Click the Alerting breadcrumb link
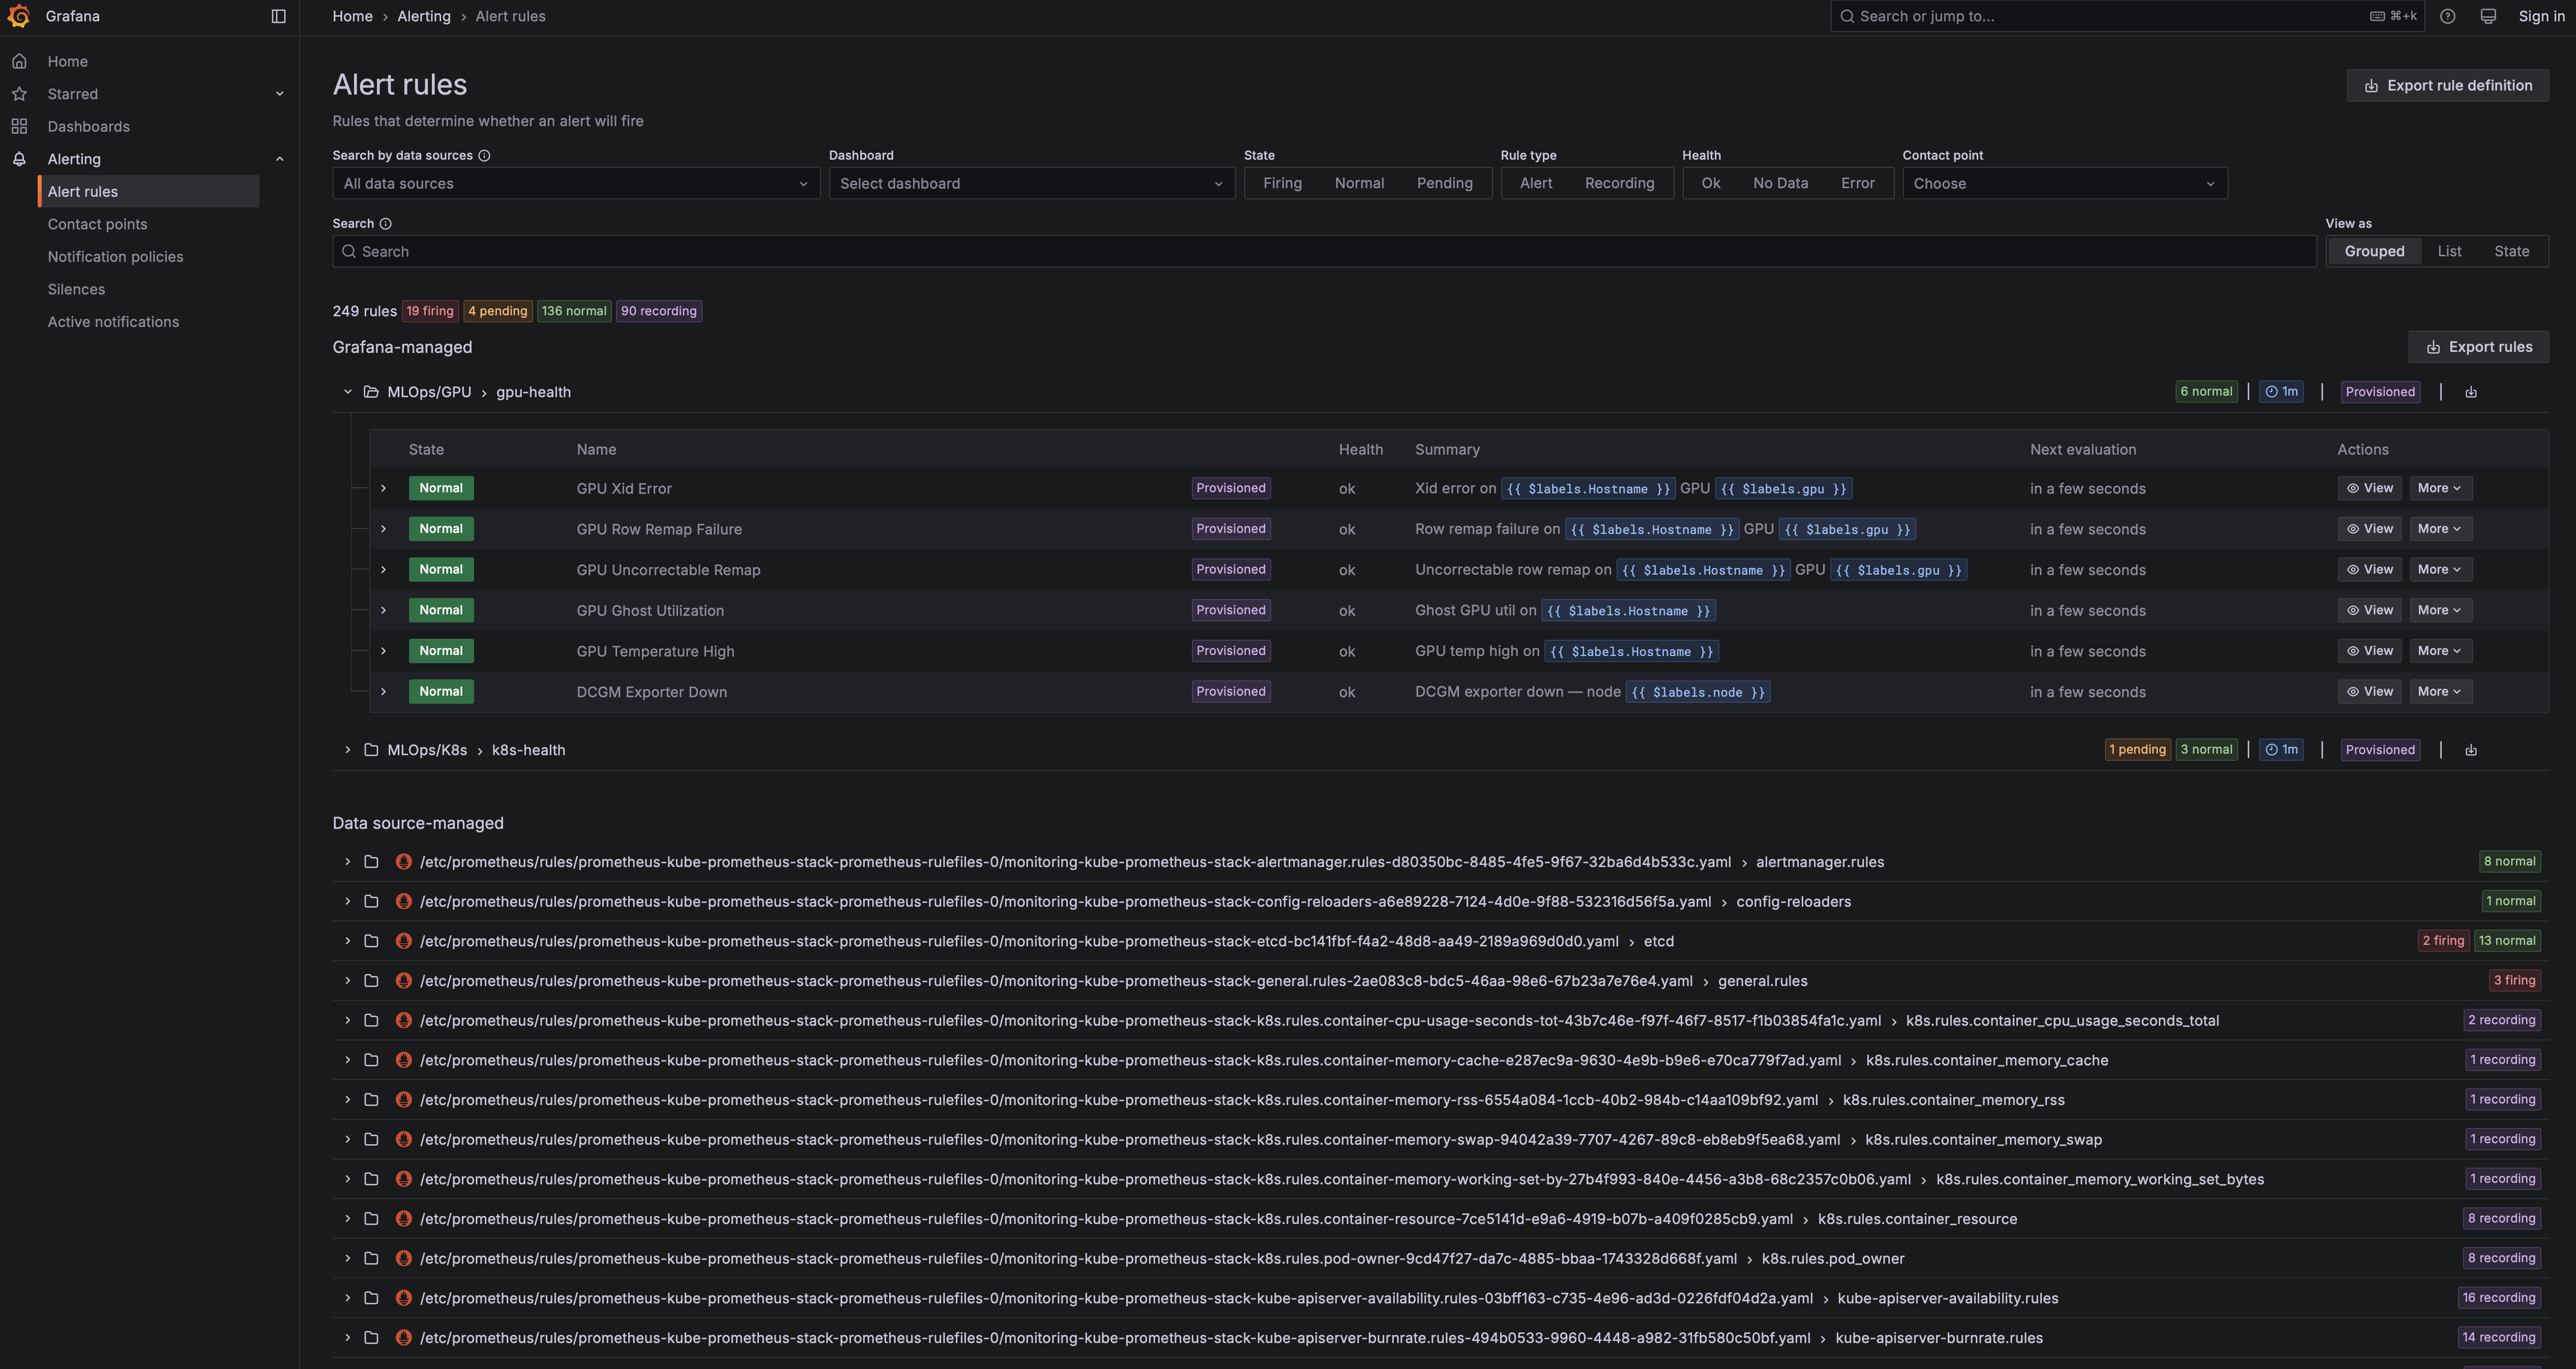This screenshot has width=2576, height=1369. 424,16
